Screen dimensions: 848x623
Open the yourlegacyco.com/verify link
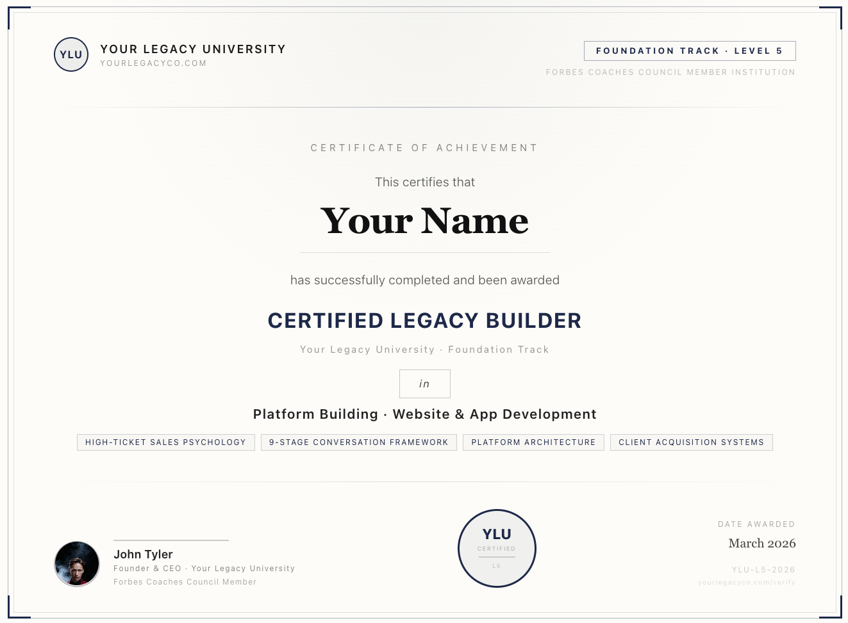click(747, 583)
